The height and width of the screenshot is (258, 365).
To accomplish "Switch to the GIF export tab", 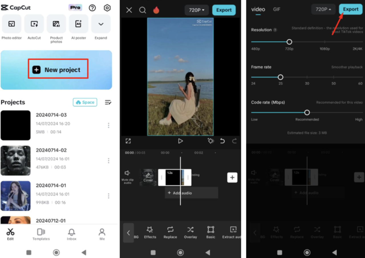I will (x=276, y=9).
